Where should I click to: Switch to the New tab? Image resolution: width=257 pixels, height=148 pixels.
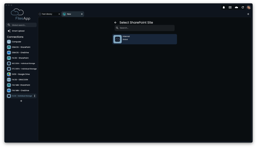73,14
